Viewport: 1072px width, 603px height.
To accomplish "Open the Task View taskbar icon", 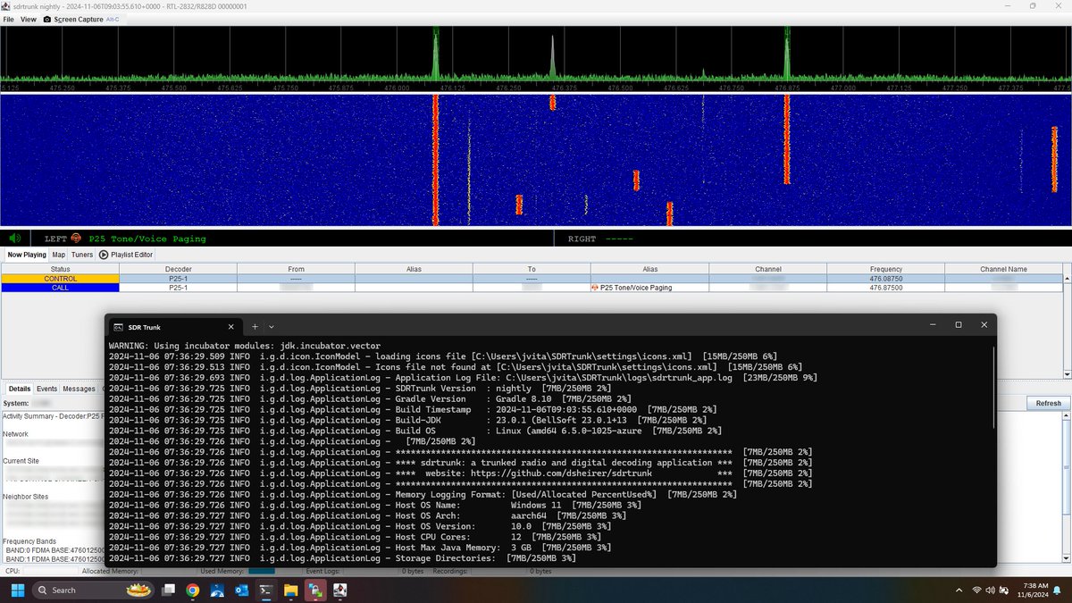I will tap(169, 590).
